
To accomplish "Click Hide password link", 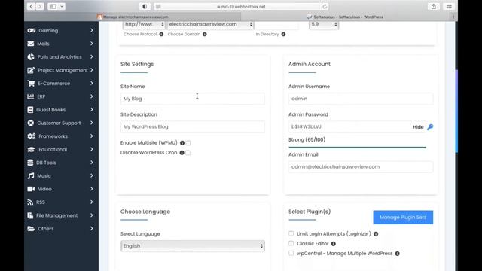I will pyautogui.click(x=418, y=127).
